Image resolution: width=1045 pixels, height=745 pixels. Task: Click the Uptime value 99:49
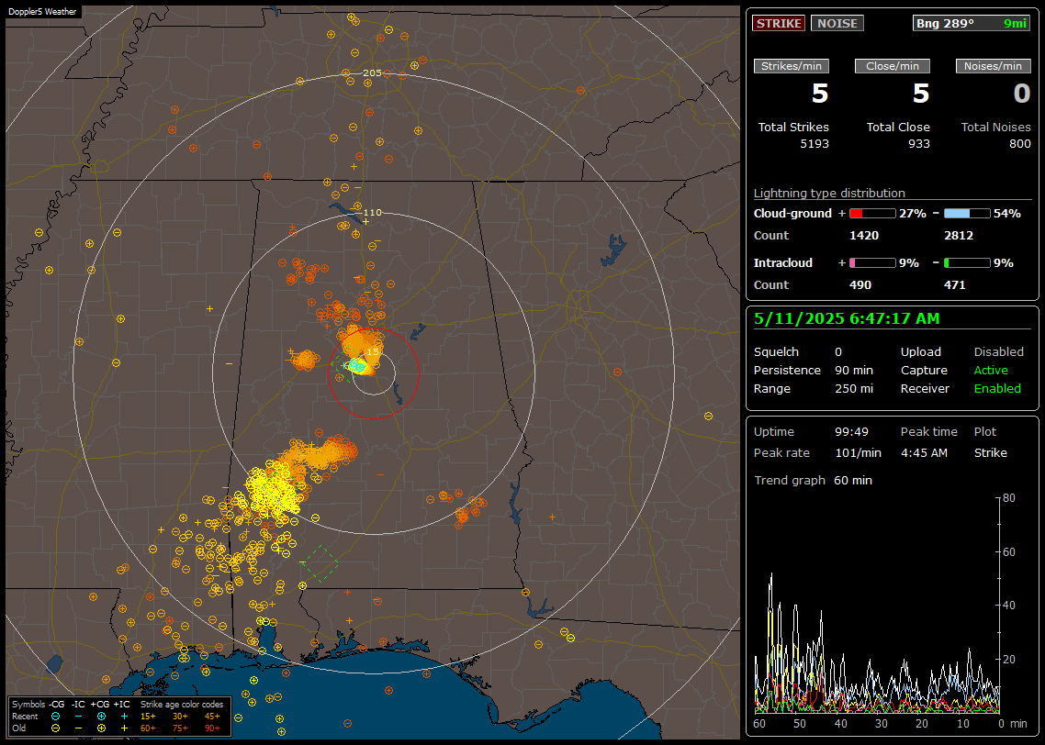click(x=851, y=431)
